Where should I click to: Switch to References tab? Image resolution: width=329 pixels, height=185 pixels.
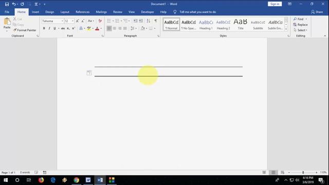82,12
